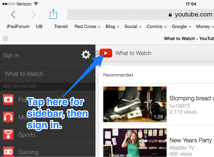The image size is (214, 157).
Task: Play the New Years Party video thumbnail
Action: pyautogui.click(x=135, y=143)
